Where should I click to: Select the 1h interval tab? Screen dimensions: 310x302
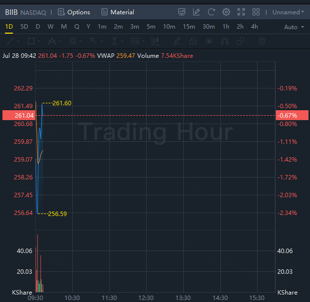click(x=226, y=27)
